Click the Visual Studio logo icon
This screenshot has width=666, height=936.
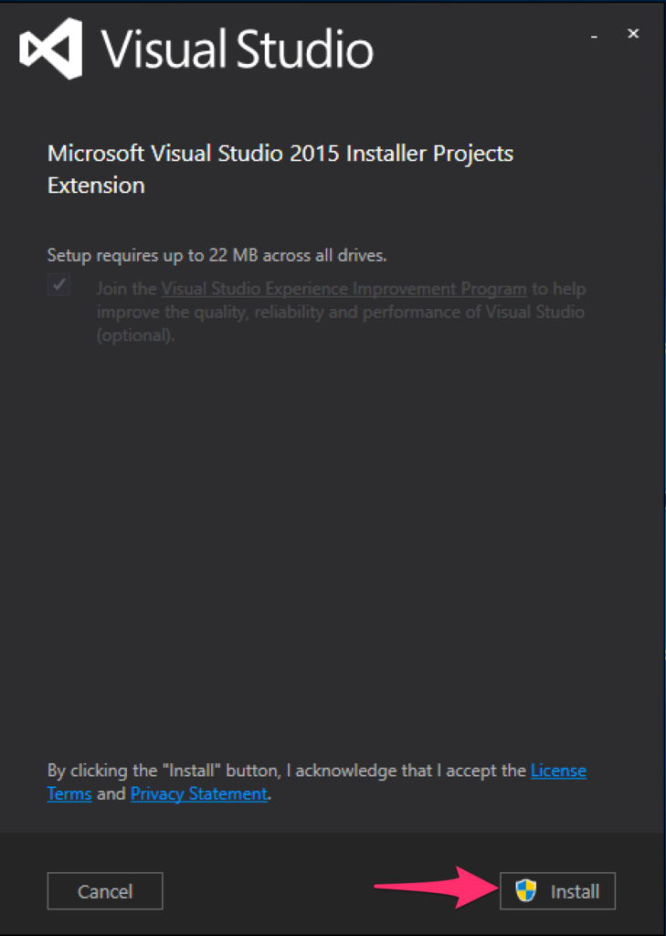pyautogui.click(x=51, y=48)
